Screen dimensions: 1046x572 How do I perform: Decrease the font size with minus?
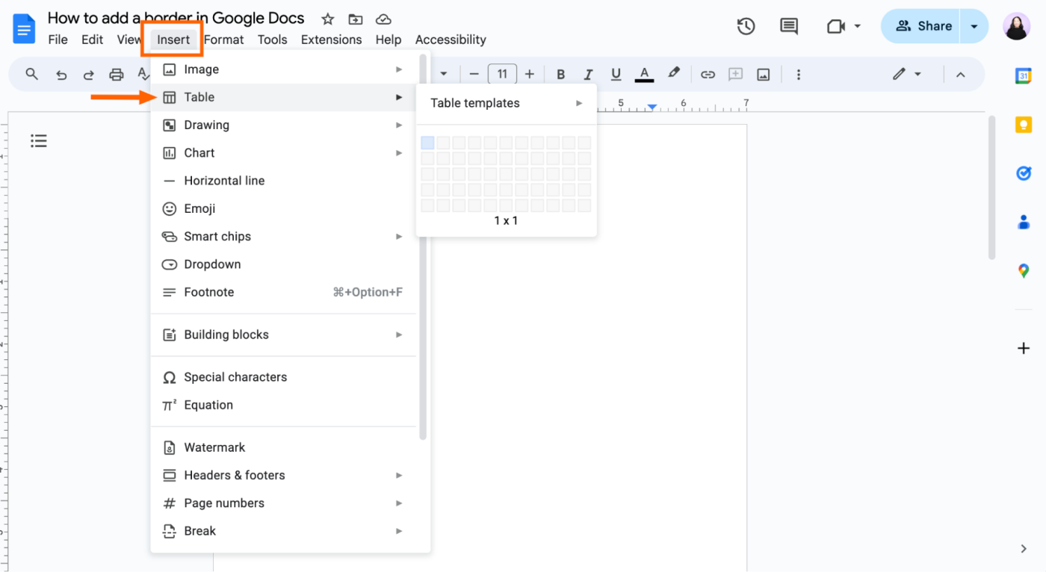click(474, 75)
